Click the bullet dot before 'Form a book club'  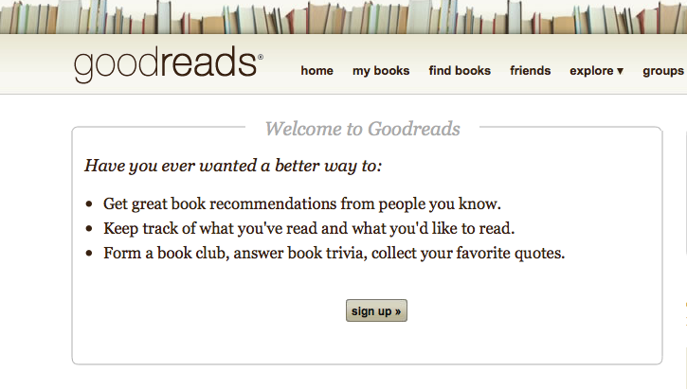(x=89, y=253)
